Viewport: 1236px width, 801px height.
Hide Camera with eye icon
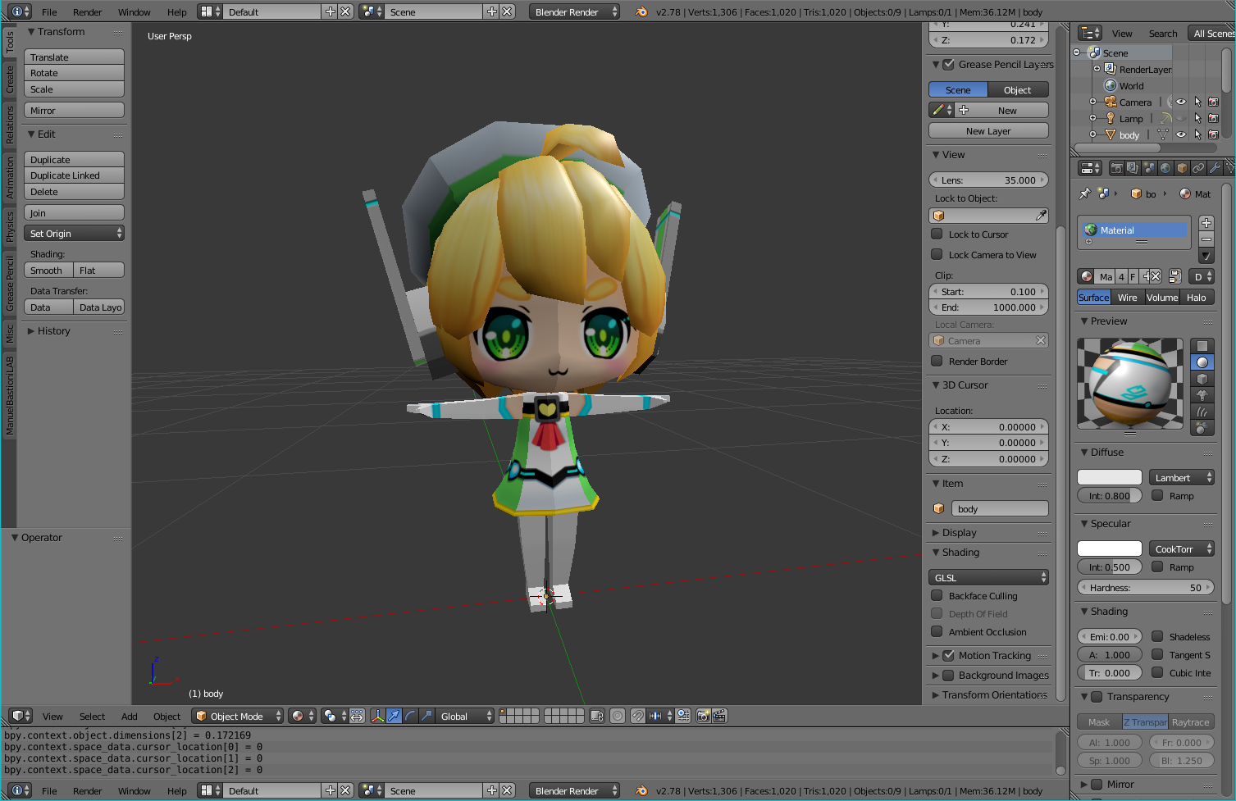pos(1181,102)
